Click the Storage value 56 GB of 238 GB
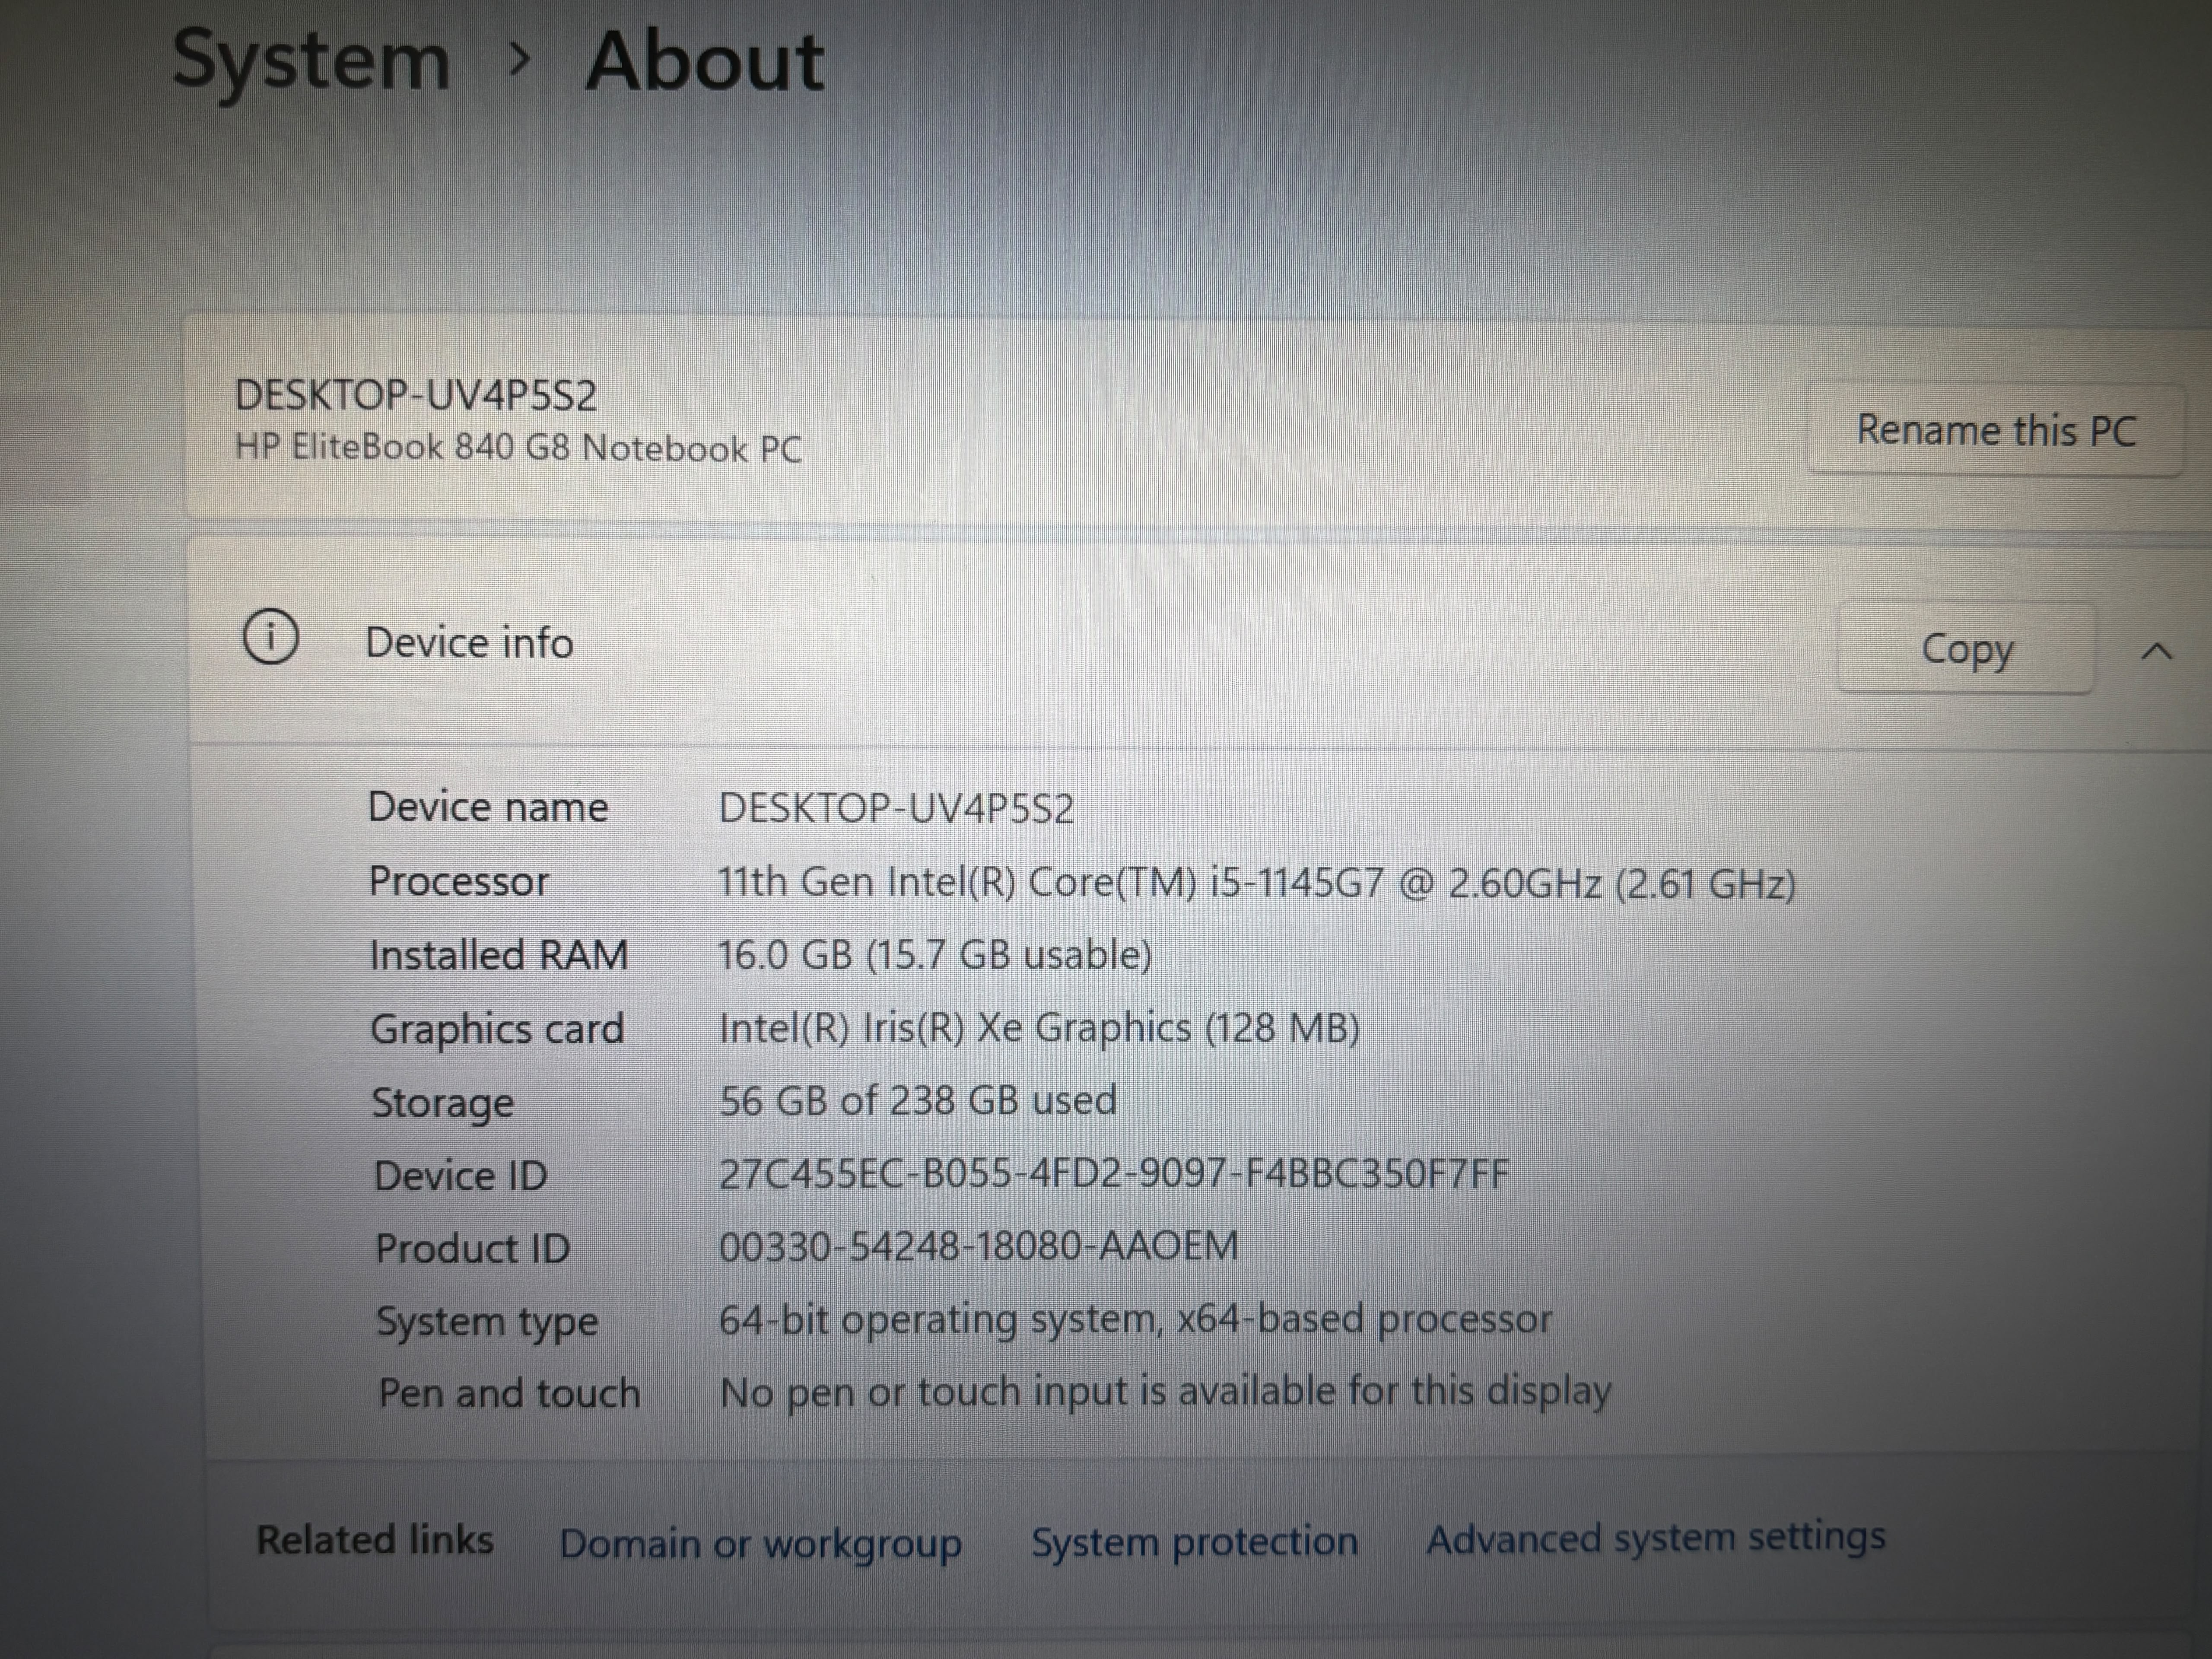The height and width of the screenshot is (1659, 2212). (917, 1101)
